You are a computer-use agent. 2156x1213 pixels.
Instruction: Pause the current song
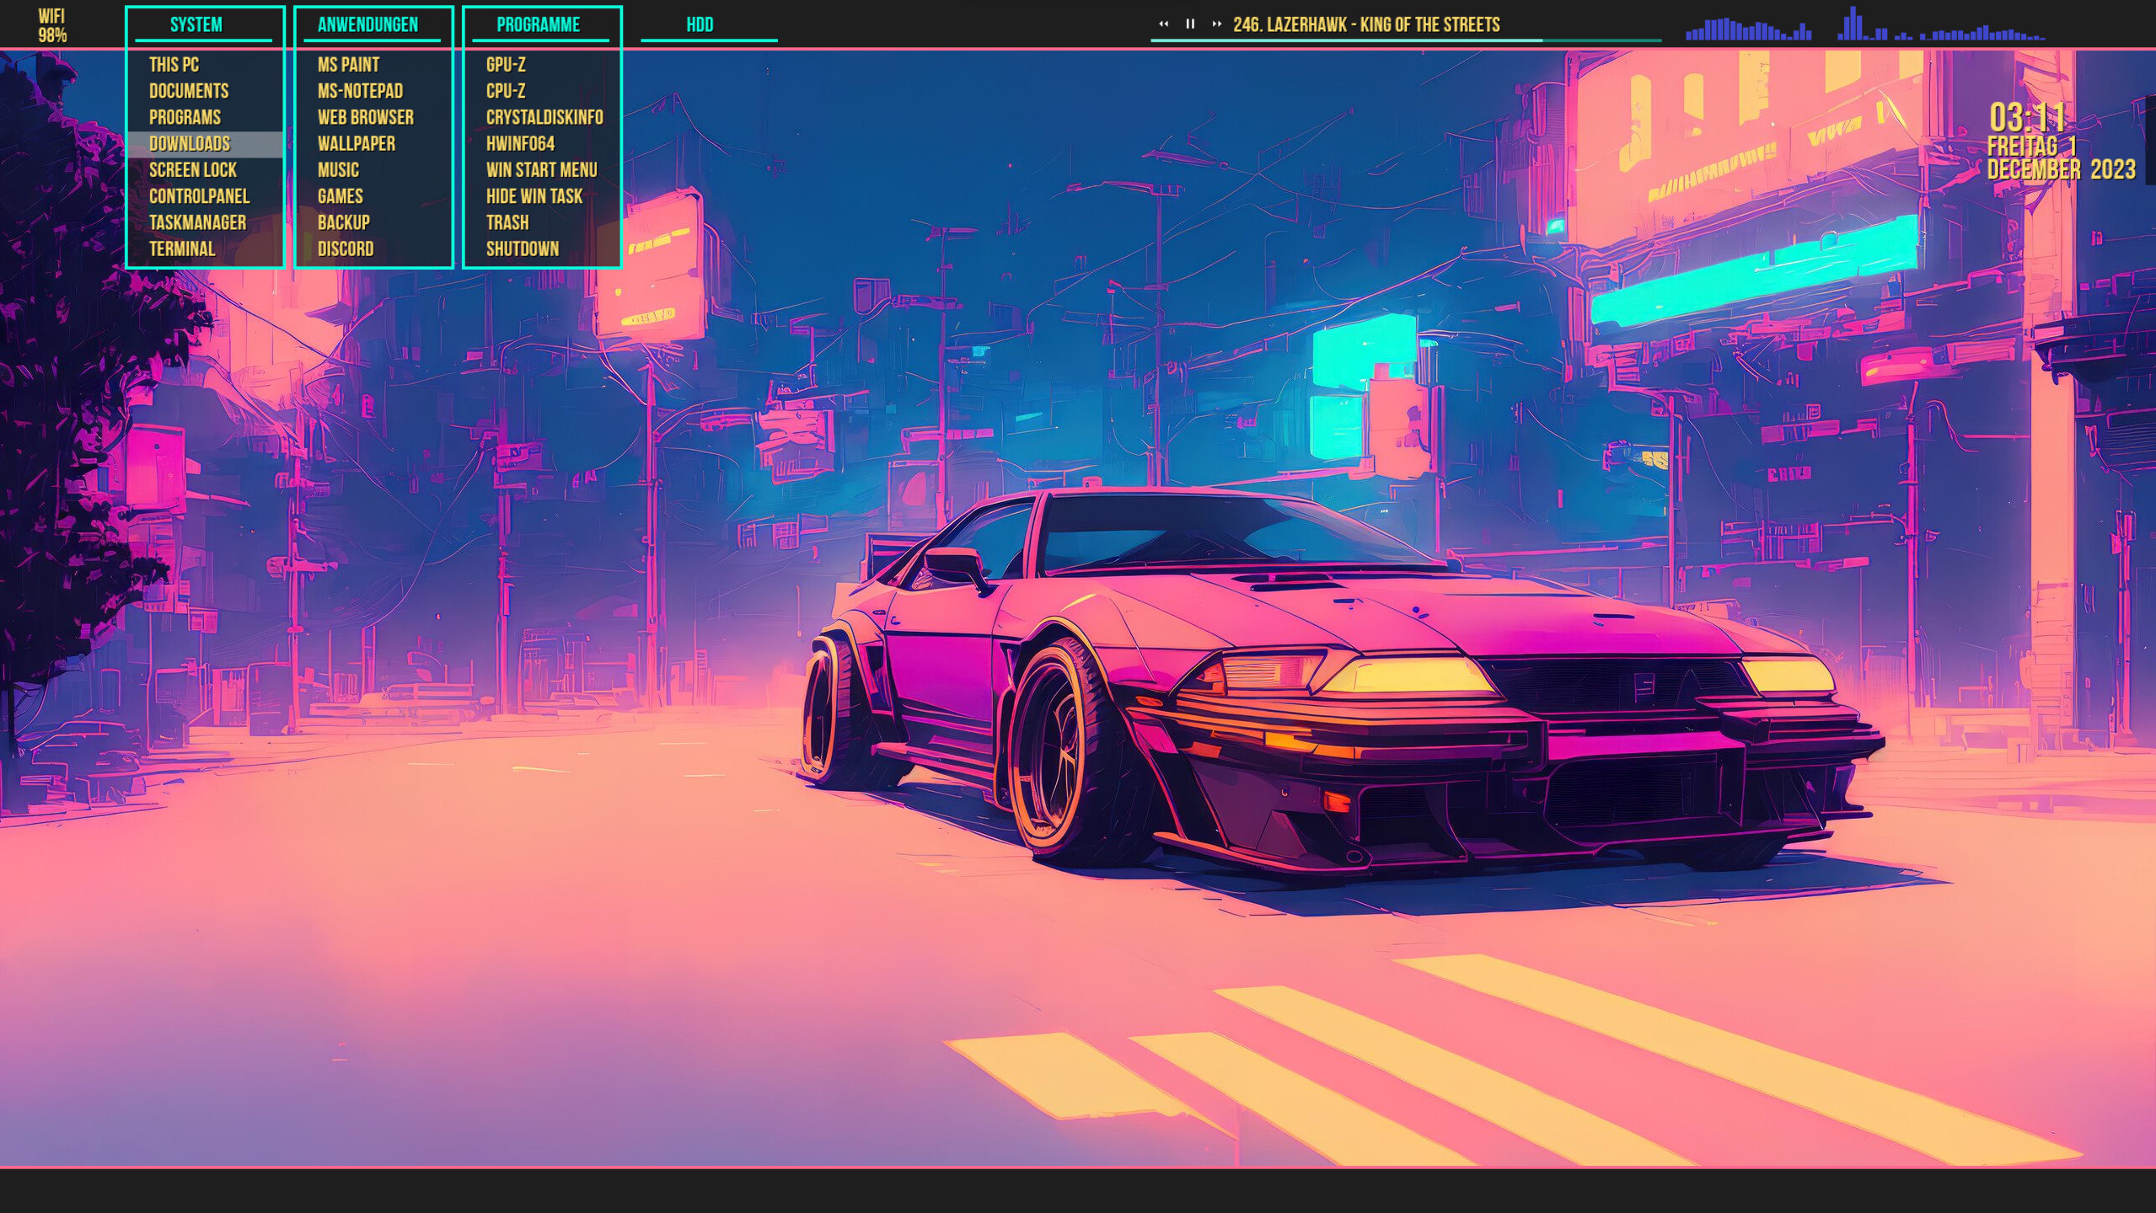pos(1190,24)
